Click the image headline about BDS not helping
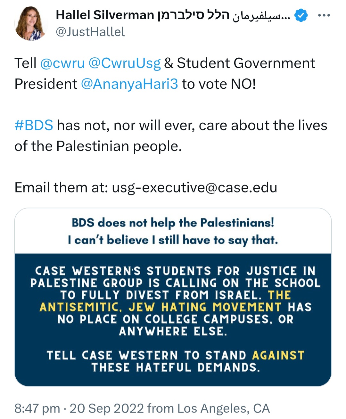This screenshot has width=346, height=419. (x=173, y=222)
